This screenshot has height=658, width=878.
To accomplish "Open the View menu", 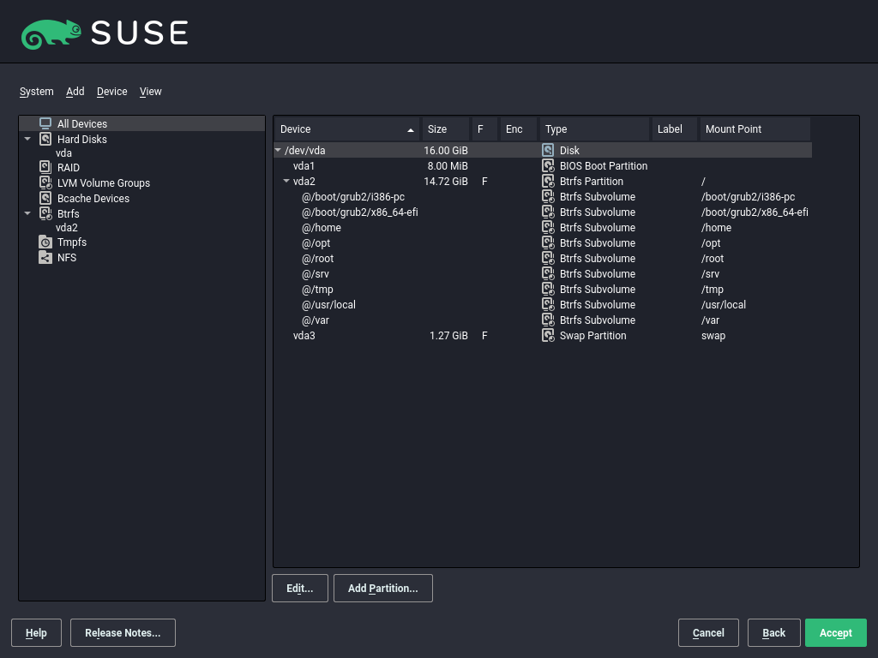I will pos(150,92).
